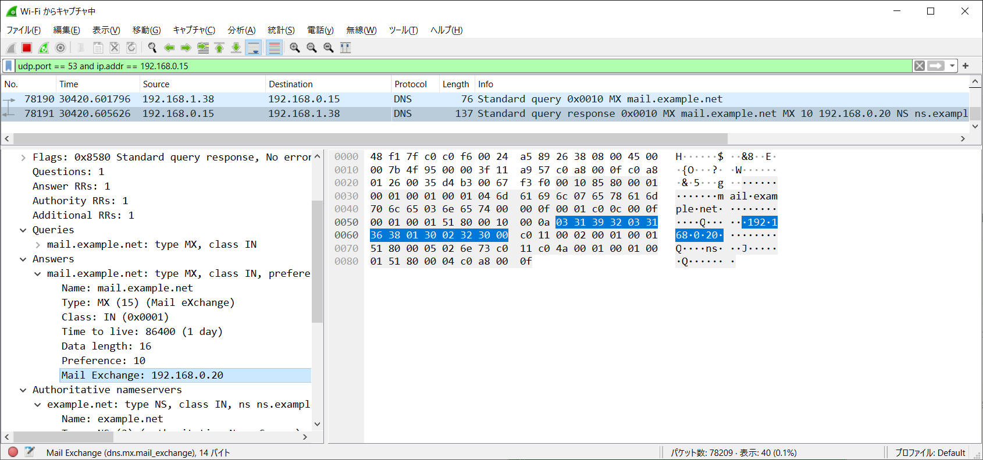
Task: Jump to the first packet
Action: tap(219, 48)
